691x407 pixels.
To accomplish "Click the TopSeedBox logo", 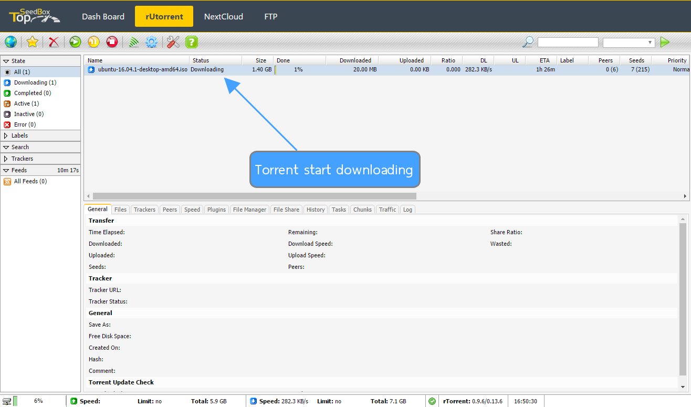I will point(34,16).
